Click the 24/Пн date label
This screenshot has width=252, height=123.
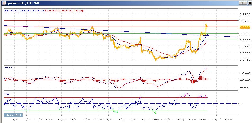[x=158, y=120]
